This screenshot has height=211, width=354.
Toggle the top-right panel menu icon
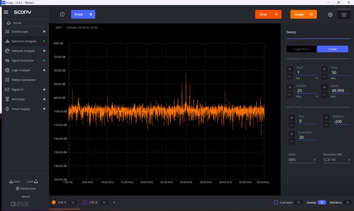coord(344,15)
